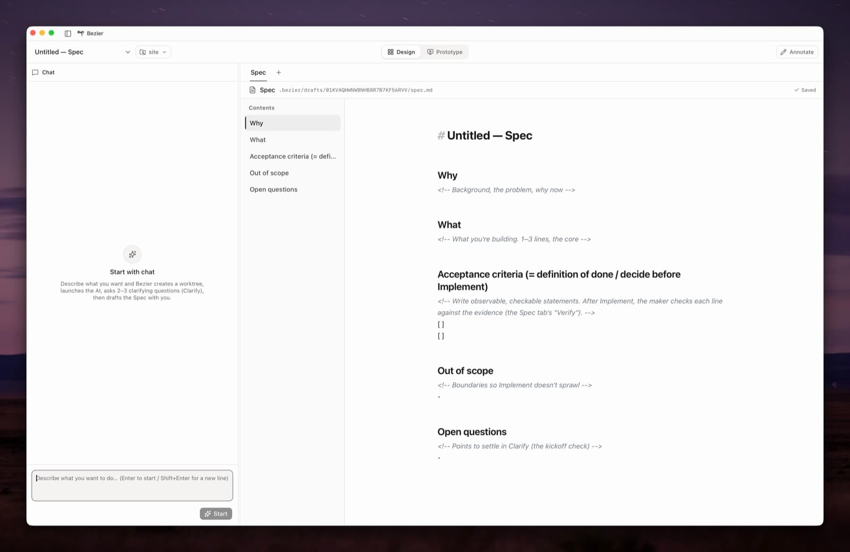
Task: Jump to Out of scope in Contents
Action: pyautogui.click(x=293, y=173)
